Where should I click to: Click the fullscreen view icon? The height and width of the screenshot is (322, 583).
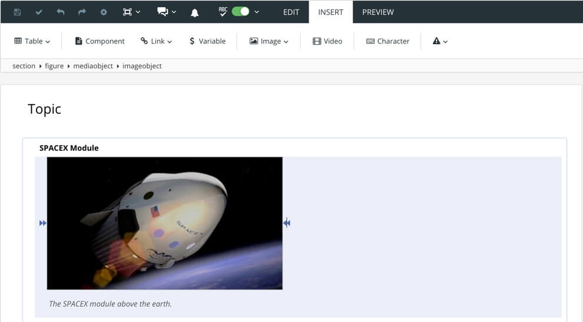click(127, 12)
